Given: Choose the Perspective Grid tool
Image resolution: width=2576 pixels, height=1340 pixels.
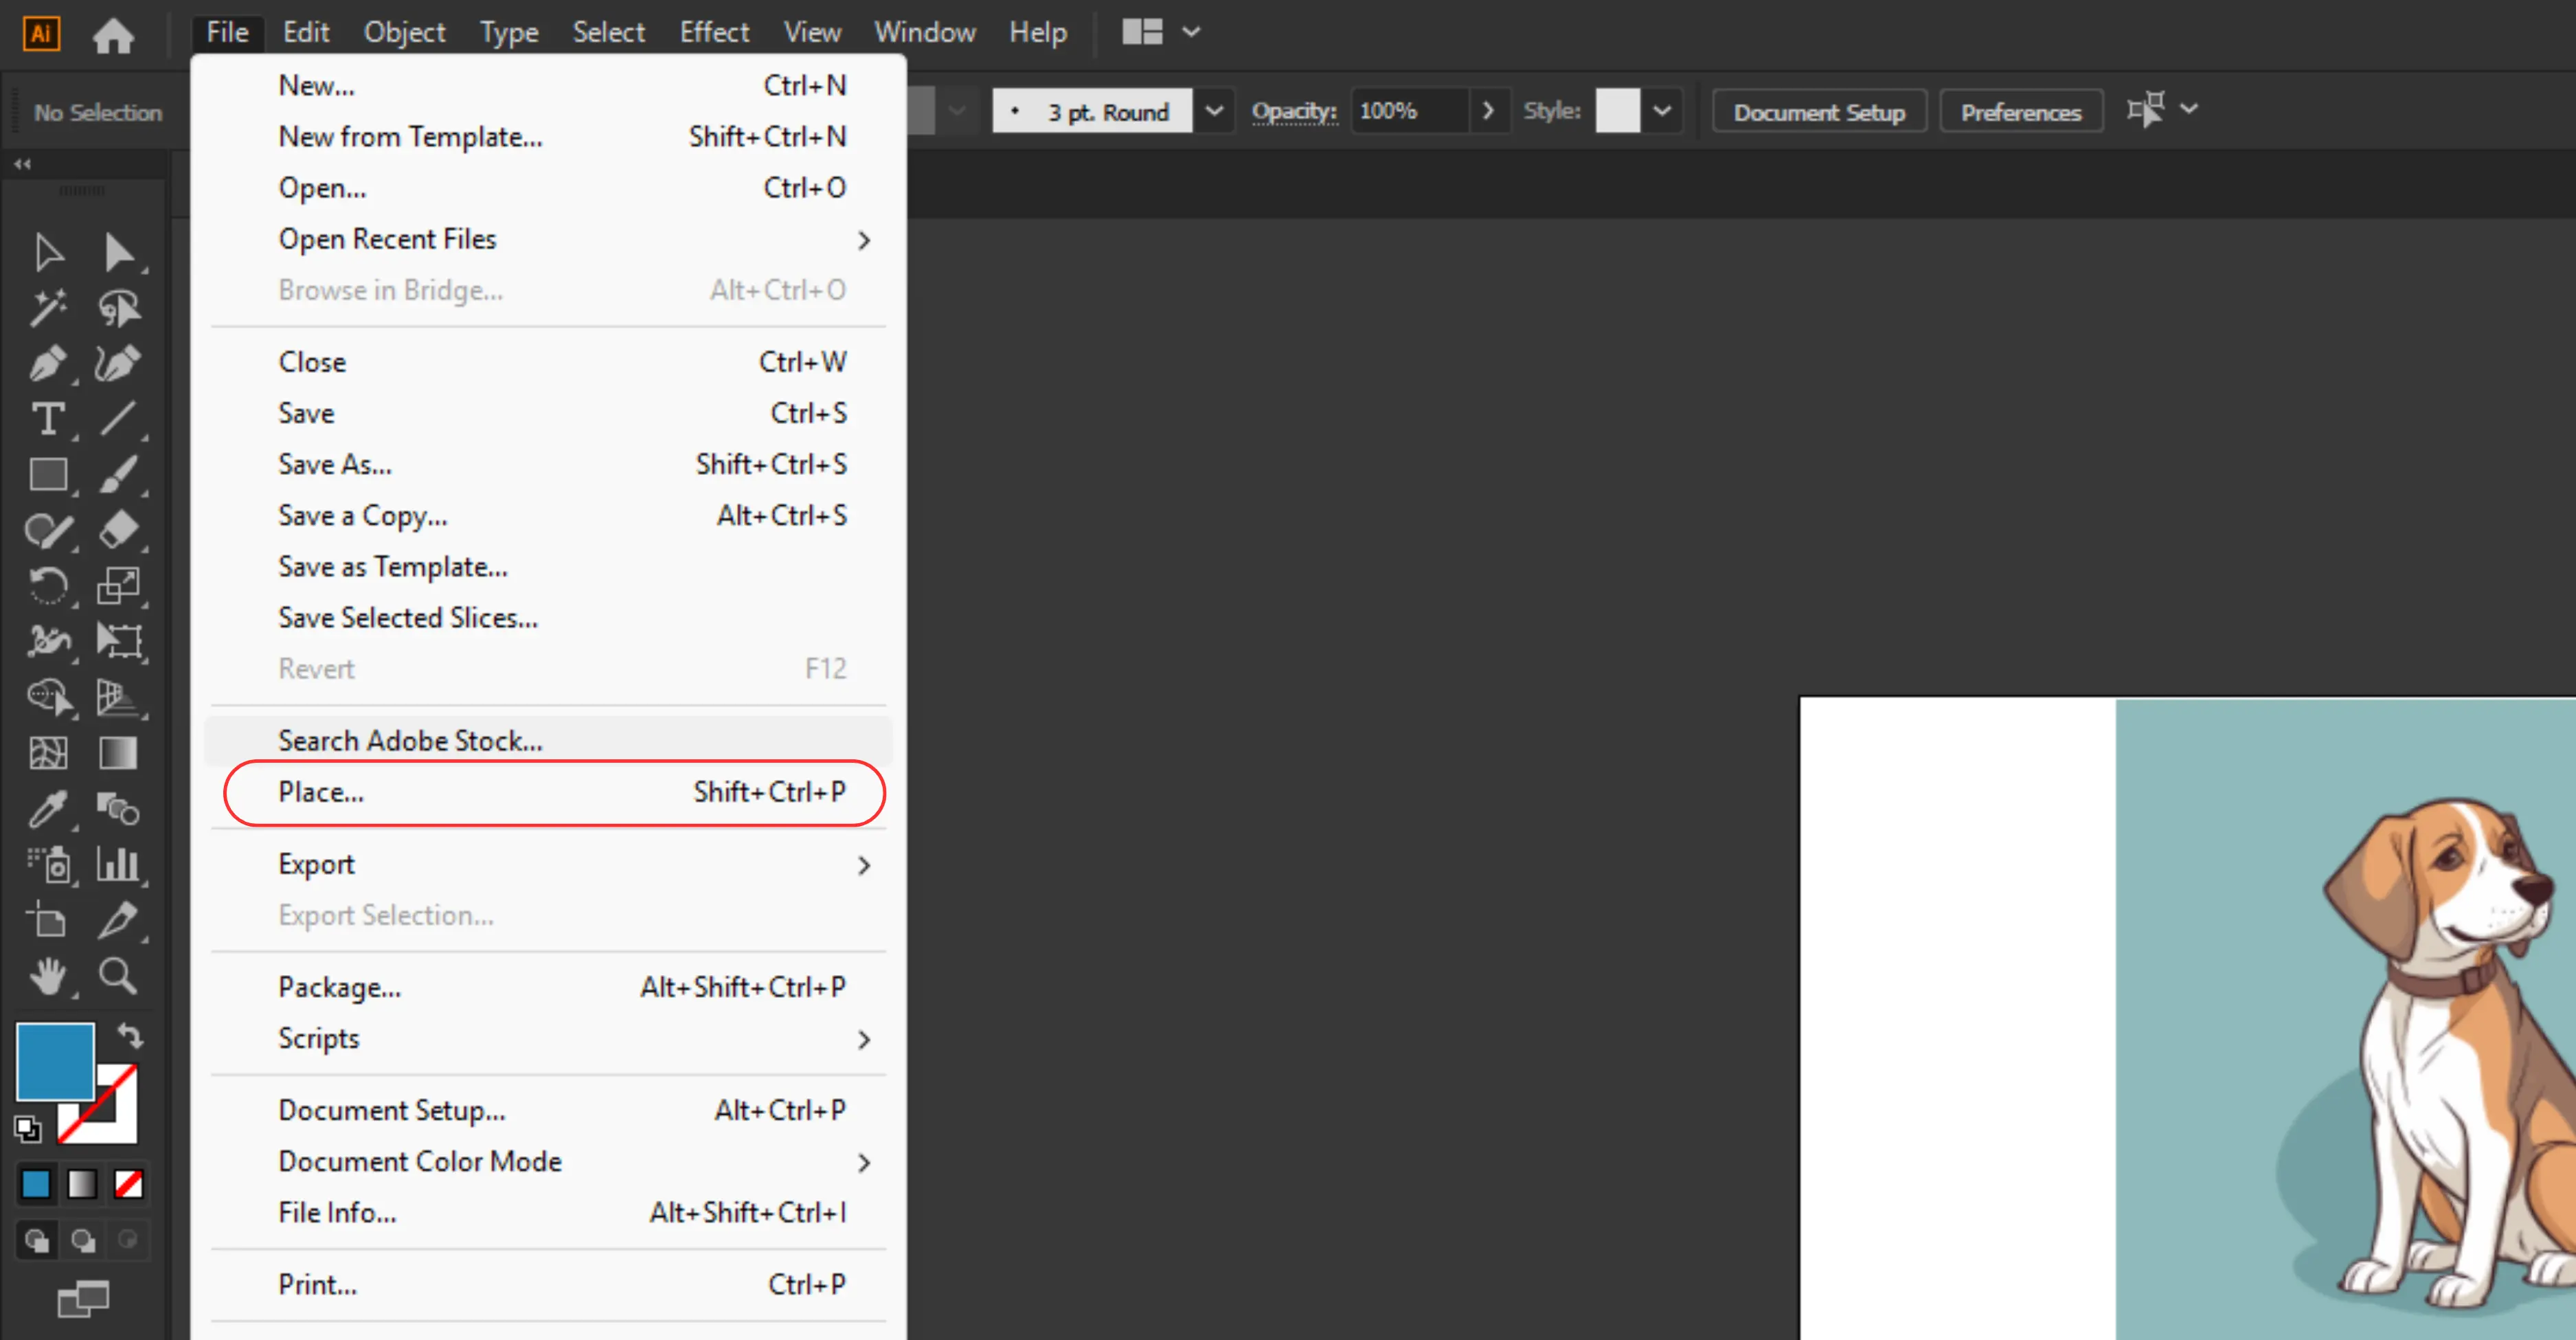Looking at the screenshot, I should click(x=118, y=697).
